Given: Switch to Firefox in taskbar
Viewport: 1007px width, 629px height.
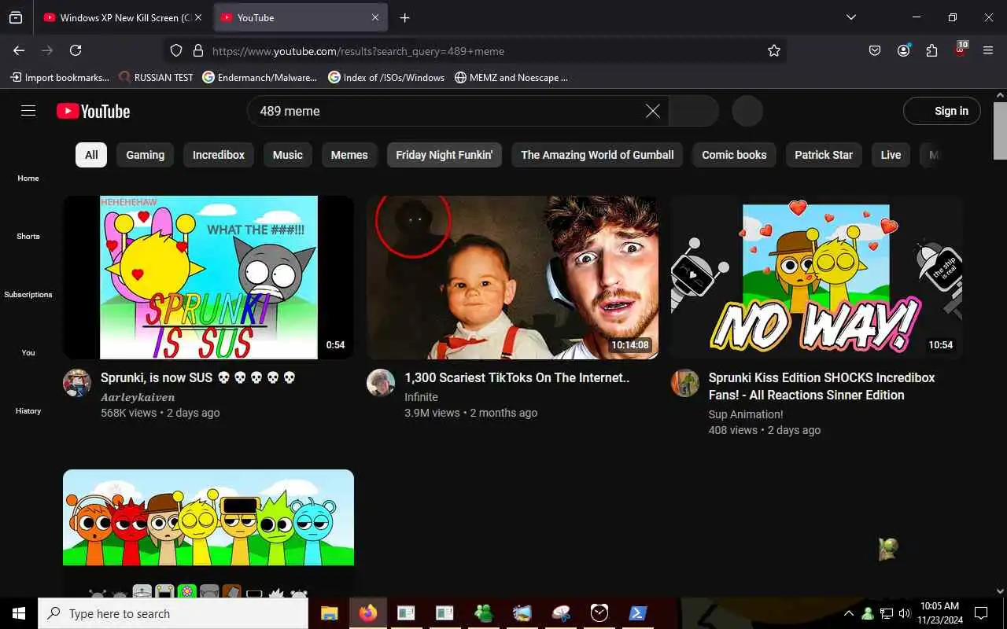Looking at the screenshot, I should click(x=367, y=613).
